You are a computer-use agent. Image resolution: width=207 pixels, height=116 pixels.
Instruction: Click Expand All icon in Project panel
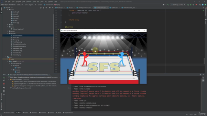pyautogui.click(x=43, y=8)
